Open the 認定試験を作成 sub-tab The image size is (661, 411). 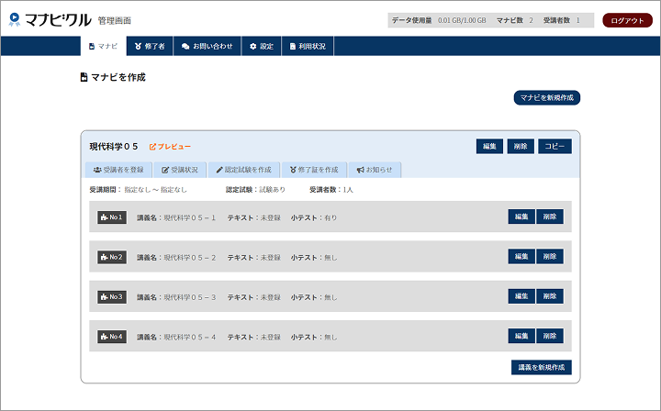(243, 170)
